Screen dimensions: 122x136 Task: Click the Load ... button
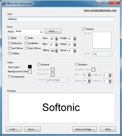click(x=14, y=129)
